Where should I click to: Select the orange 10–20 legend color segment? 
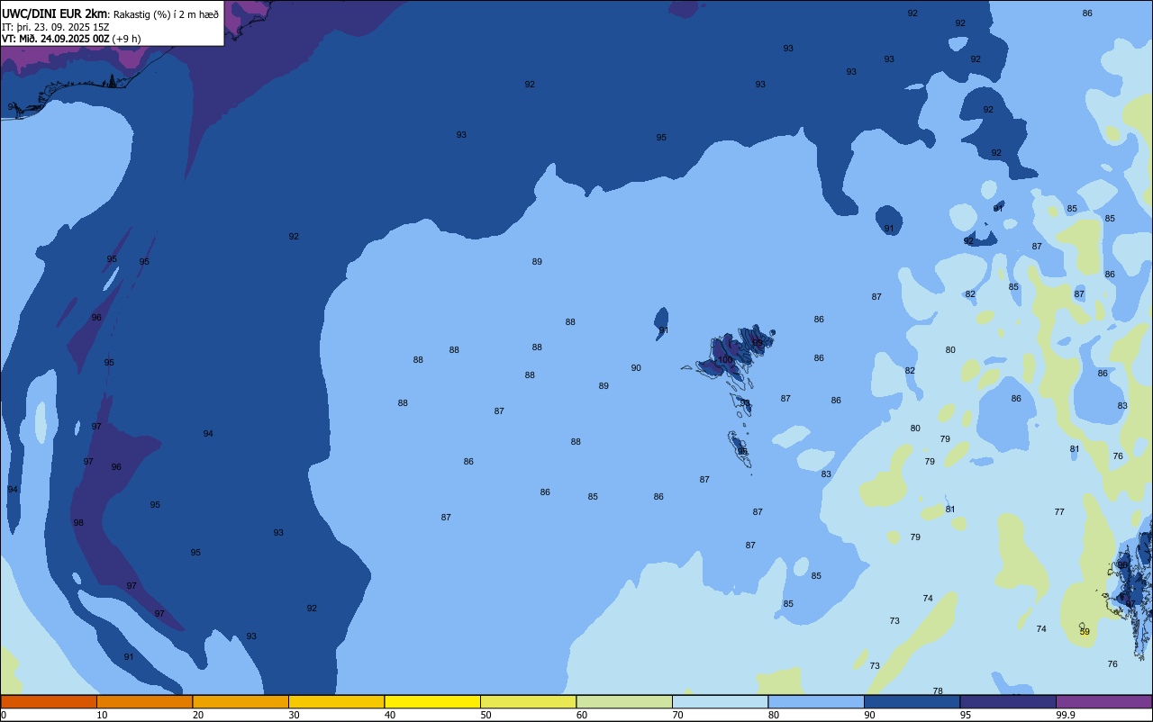(x=144, y=701)
